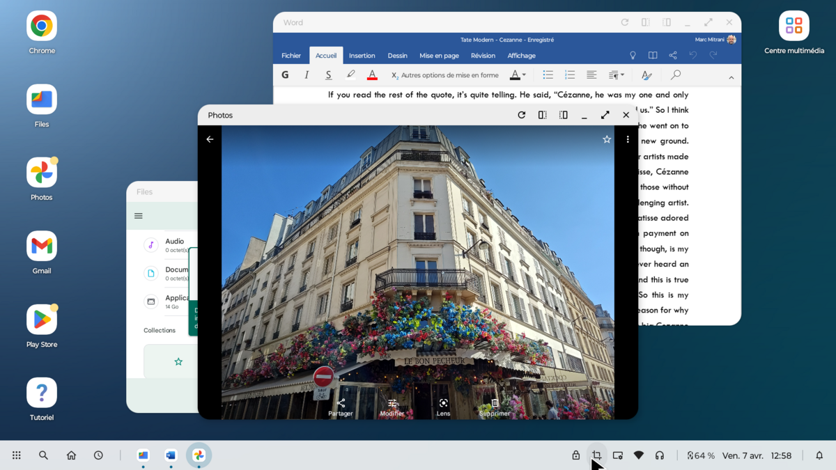This screenshot has width=836, height=470.
Task: Lock the screen from taskbar padlock
Action: (x=576, y=455)
